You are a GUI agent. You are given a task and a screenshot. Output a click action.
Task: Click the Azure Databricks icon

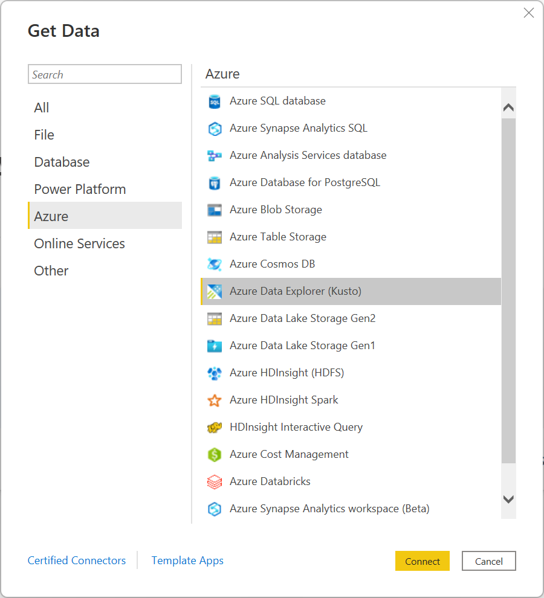click(x=215, y=481)
